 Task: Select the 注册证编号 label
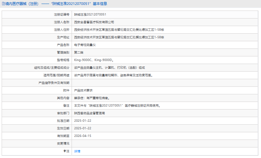pyautogui.click(x=62, y=15)
